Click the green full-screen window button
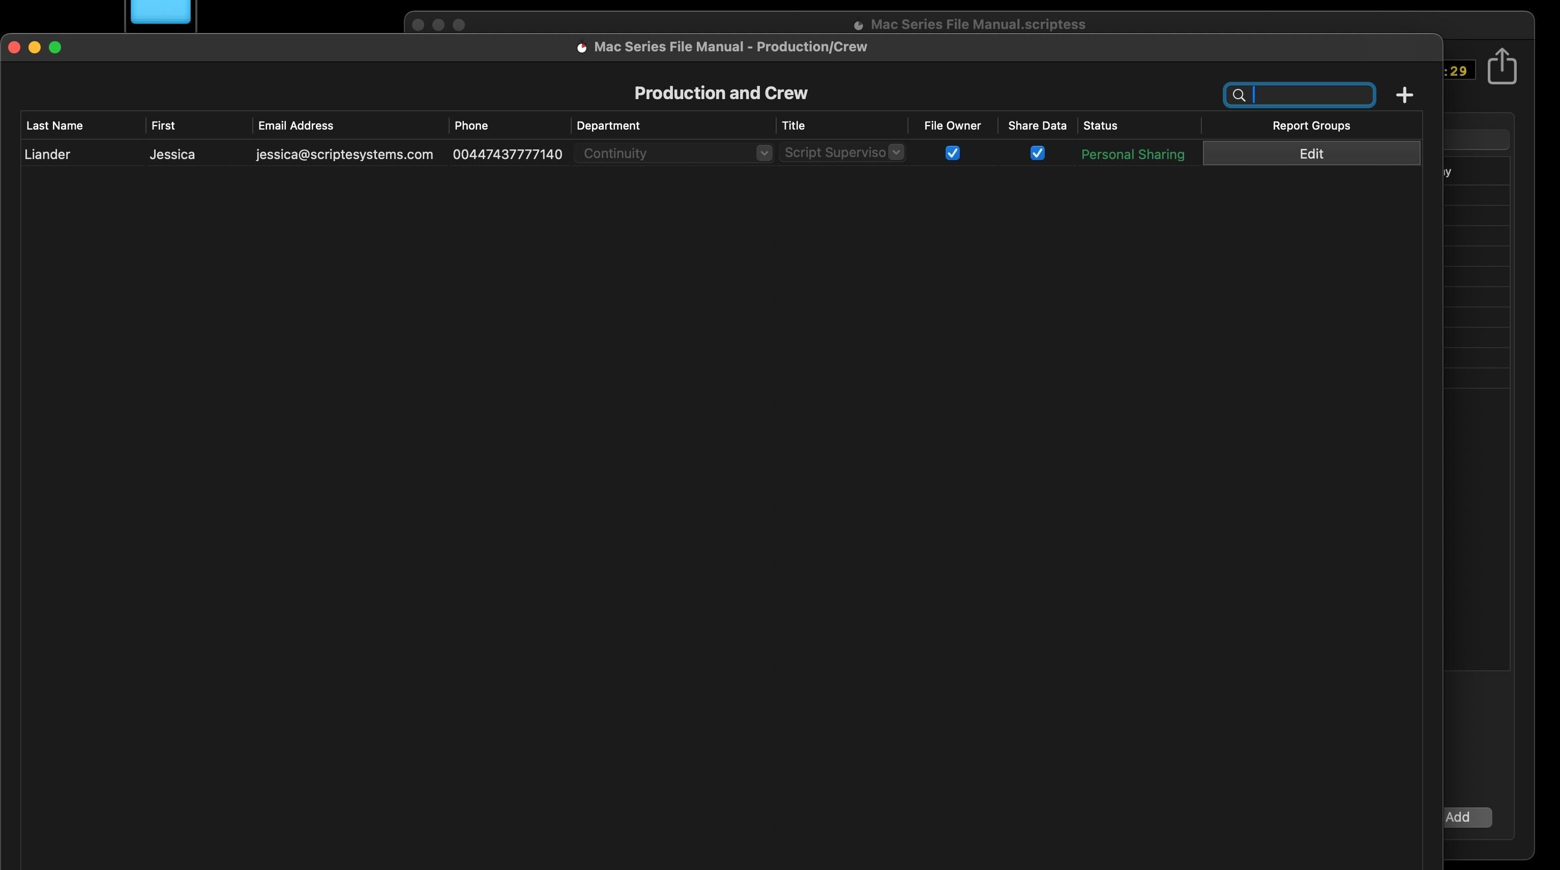 click(x=54, y=47)
